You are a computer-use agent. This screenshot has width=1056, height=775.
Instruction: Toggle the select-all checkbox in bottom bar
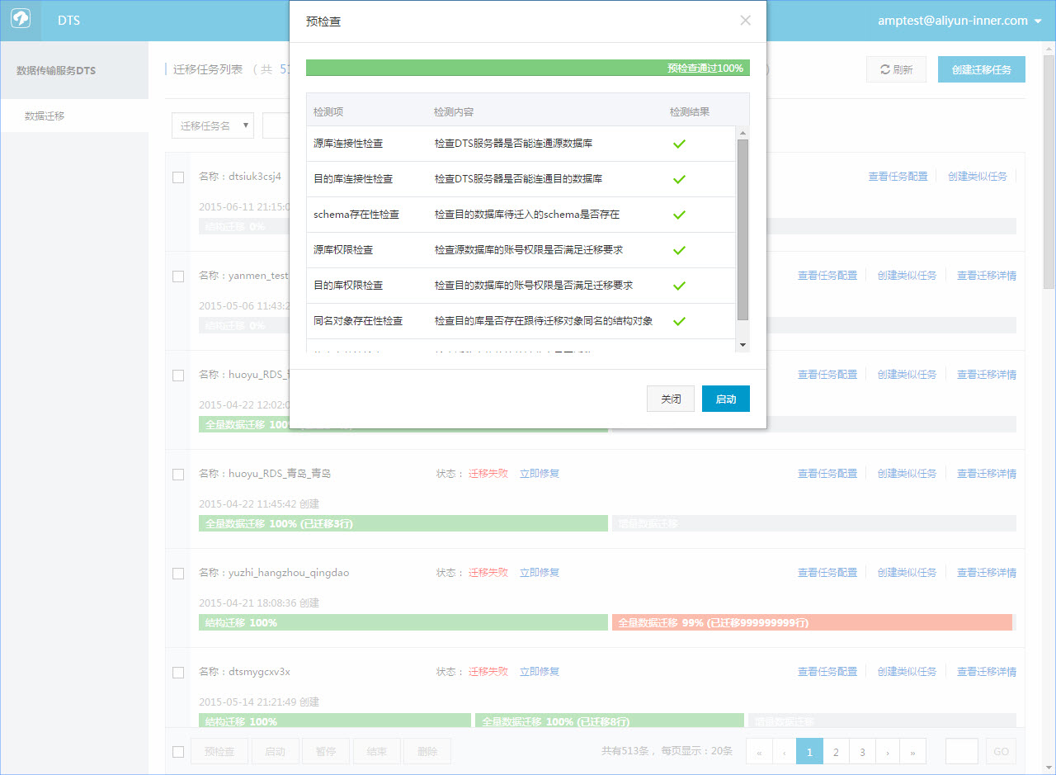pyautogui.click(x=178, y=752)
